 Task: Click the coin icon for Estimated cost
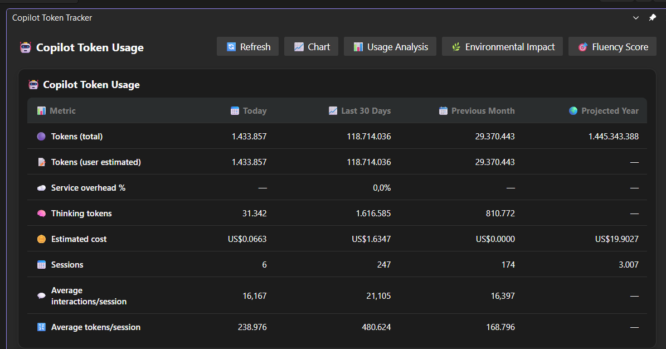[41, 239]
